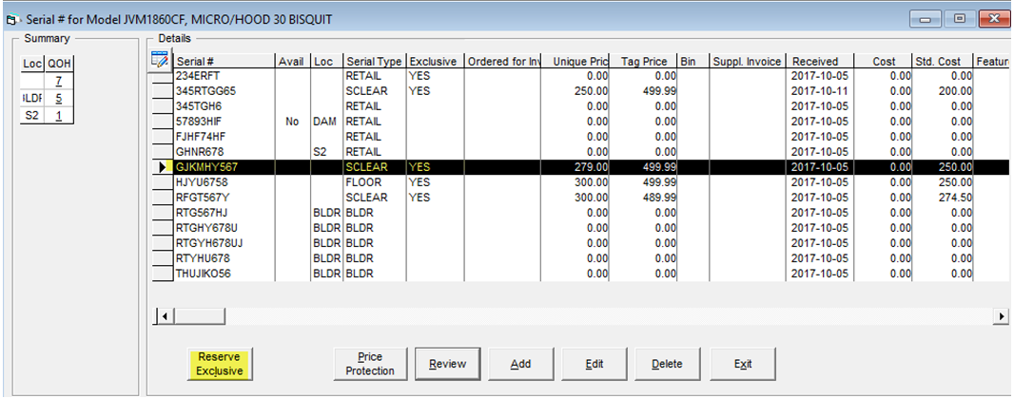Click the 489.99 Tag Price cell
1014x398 pixels.
click(x=643, y=197)
